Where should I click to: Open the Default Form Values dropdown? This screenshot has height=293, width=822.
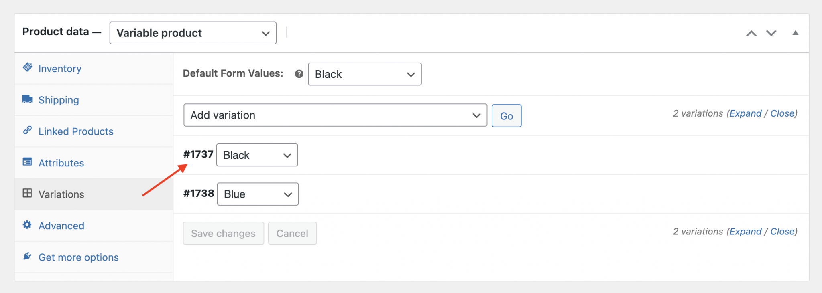tap(364, 74)
